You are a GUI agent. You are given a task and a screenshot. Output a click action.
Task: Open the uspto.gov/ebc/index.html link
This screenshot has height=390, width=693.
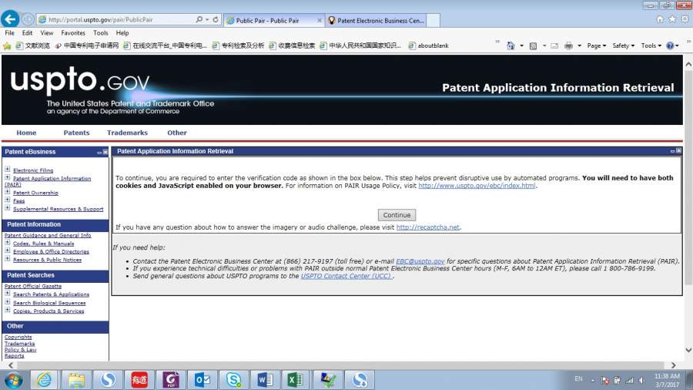(477, 186)
